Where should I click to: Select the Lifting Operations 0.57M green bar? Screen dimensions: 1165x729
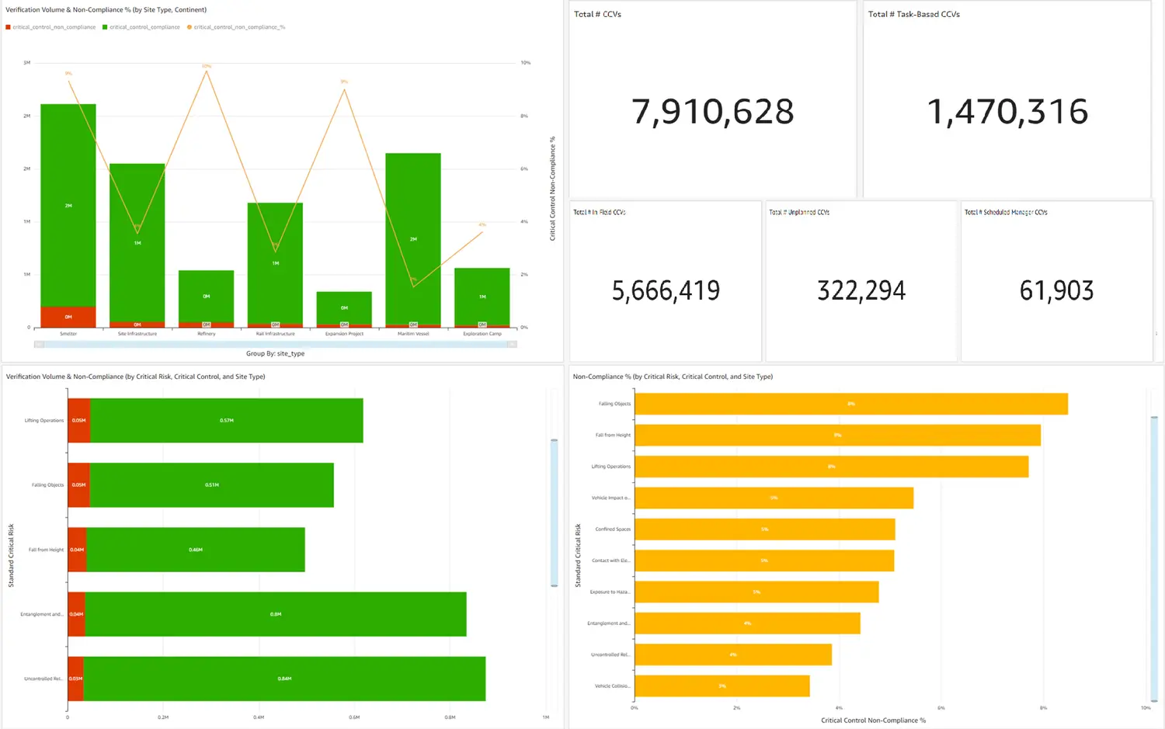coord(226,421)
